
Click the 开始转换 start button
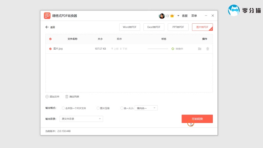pyautogui.click(x=197, y=119)
